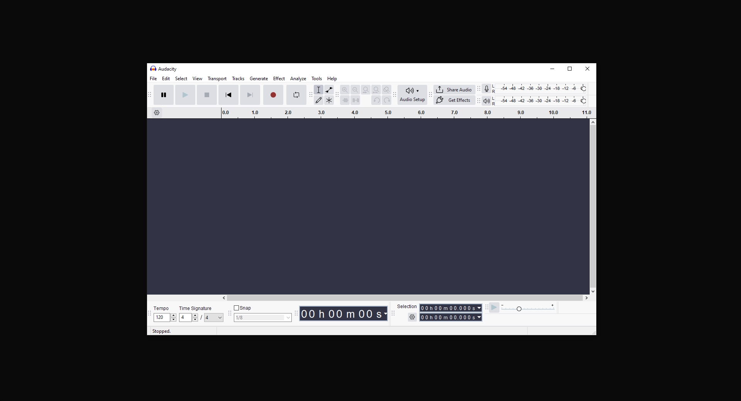Increase the Tempo with the up stepper
The image size is (741, 401).
[x=173, y=315]
